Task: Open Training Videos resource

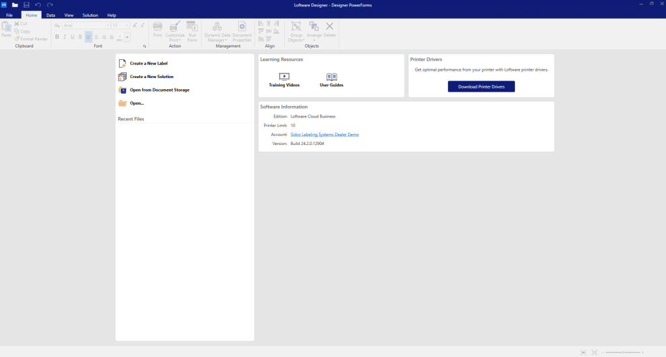Action: coord(284,80)
